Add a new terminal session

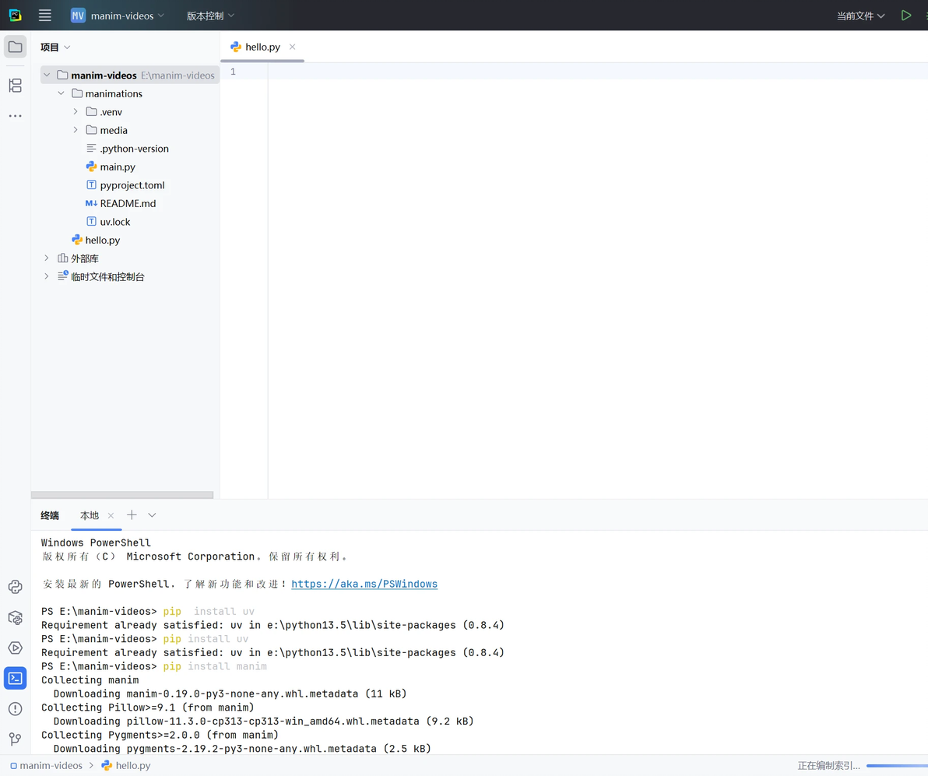point(132,515)
